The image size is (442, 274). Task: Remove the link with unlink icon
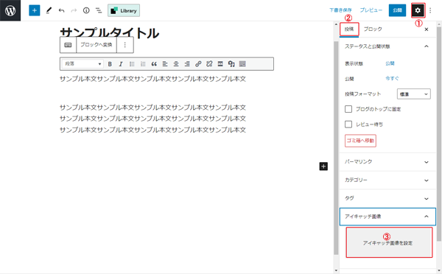pos(209,64)
